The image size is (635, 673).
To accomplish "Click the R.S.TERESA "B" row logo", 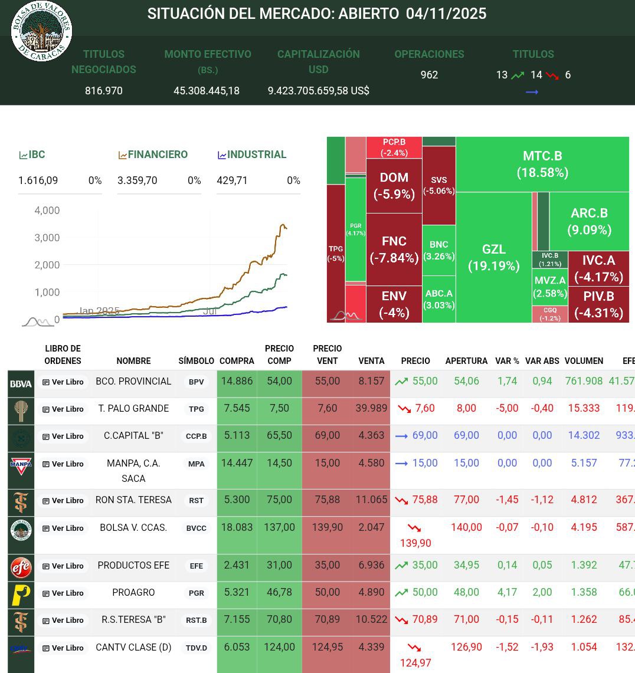I will tap(21, 622).
